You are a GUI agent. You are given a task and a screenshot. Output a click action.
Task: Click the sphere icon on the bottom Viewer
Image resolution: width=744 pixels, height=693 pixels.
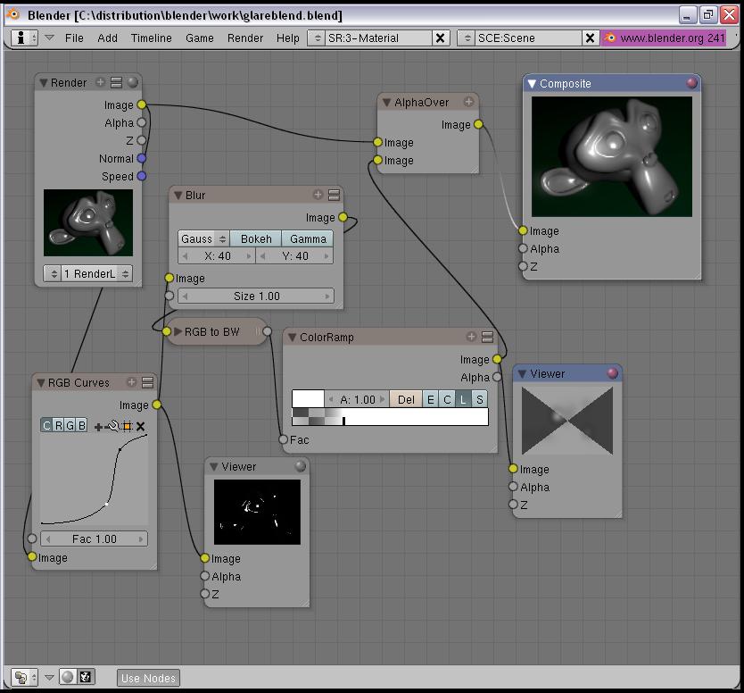pyautogui.click(x=301, y=466)
